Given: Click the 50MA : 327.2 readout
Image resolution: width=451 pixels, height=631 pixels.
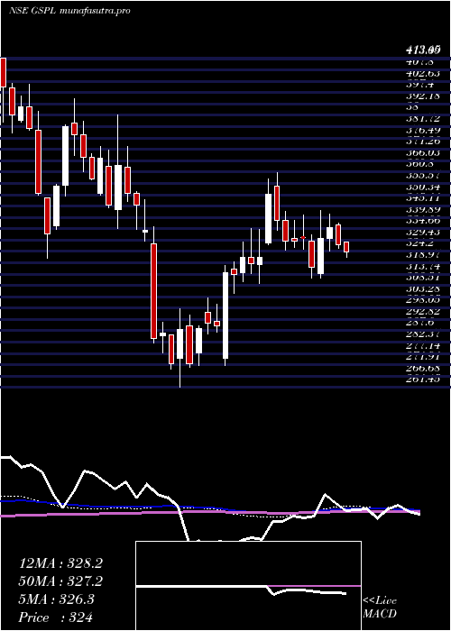Looking at the screenshot, I should (60, 581).
